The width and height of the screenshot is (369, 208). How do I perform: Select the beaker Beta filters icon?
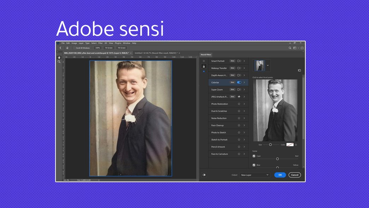click(x=204, y=66)
